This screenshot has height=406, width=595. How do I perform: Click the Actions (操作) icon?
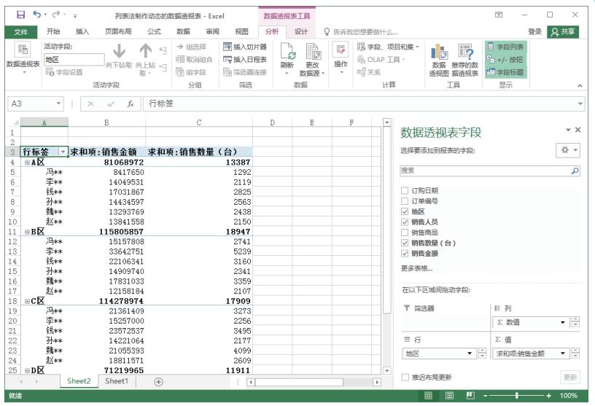(x=341, y=50)
